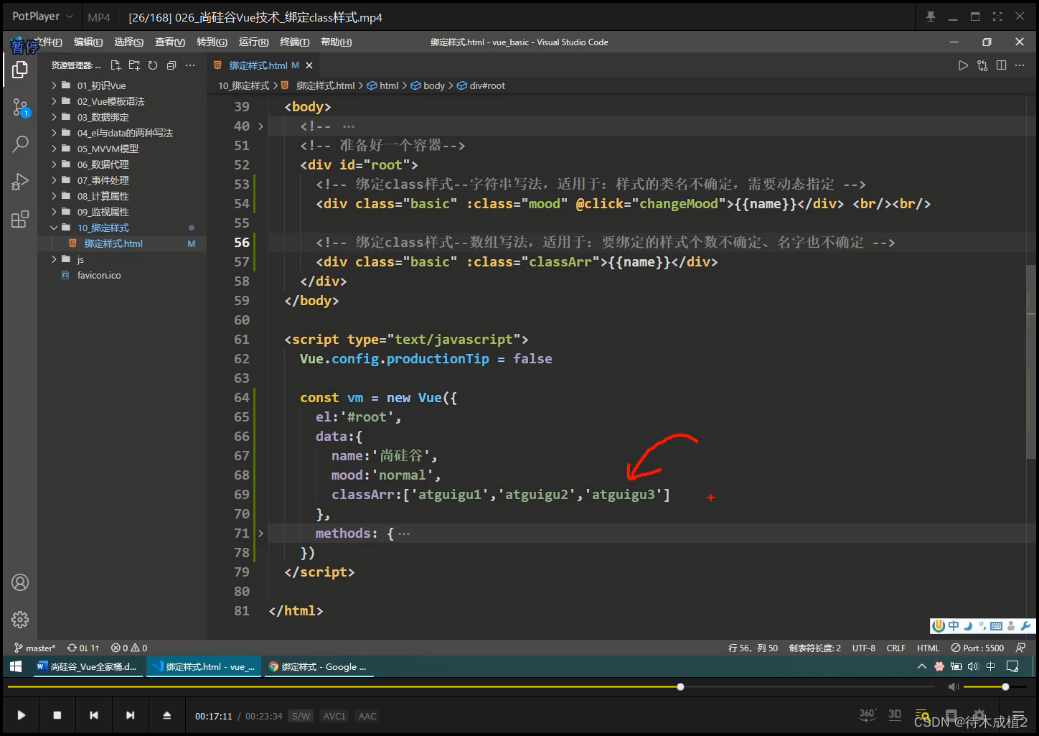
Task: Create a new file in explorer
Action: click(116, 65)
